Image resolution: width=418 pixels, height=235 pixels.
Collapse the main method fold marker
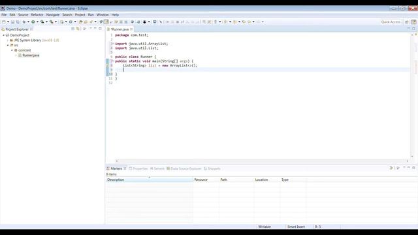(113, 61)
